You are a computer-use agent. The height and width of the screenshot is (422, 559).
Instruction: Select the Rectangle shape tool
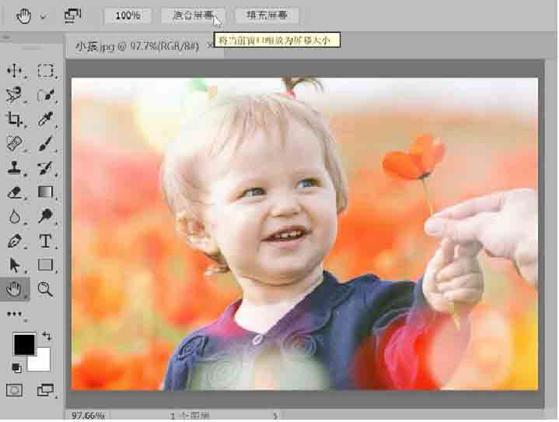(46, 265)
